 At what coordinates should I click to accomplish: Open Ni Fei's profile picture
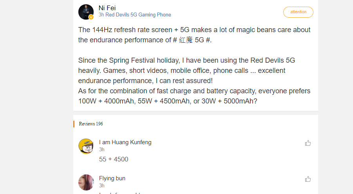[x=86, y=12]
